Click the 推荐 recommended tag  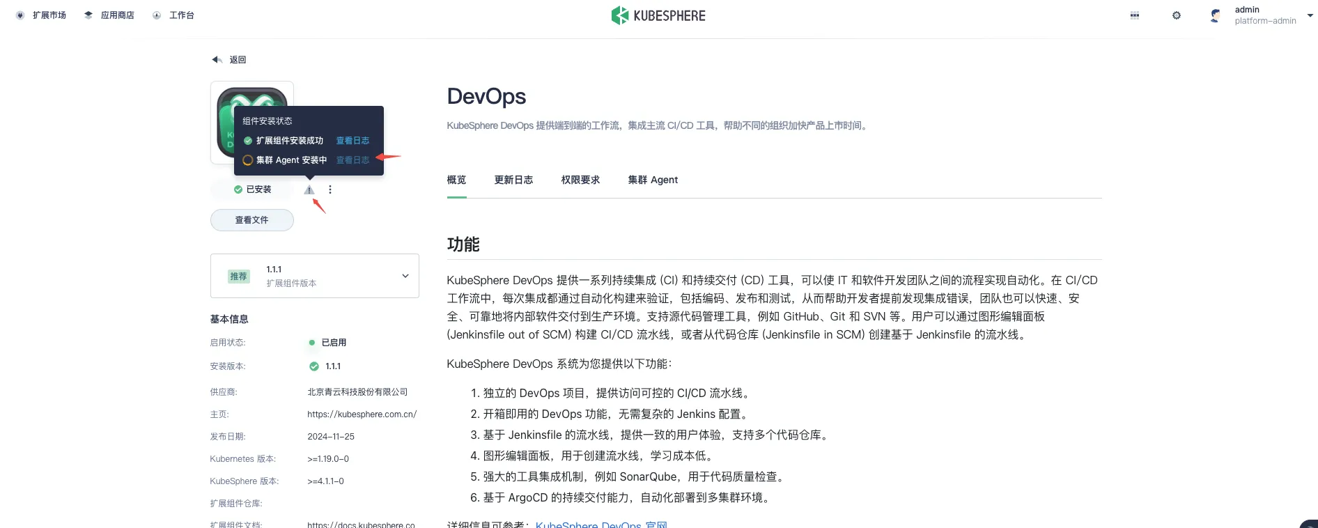click(x=238, y=277)
